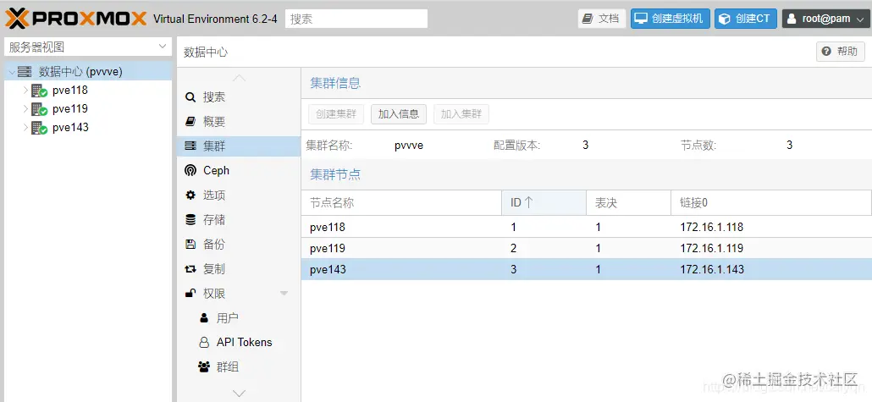Open the Ceph menu item
872x402 pixels.
click(239, 171)
